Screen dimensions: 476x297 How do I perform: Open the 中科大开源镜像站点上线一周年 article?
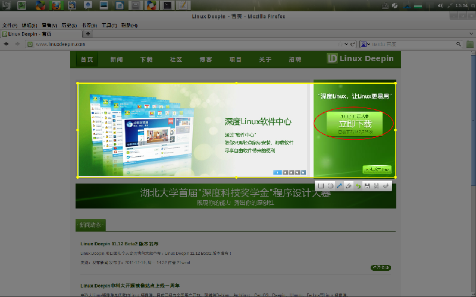click(130, 286)
